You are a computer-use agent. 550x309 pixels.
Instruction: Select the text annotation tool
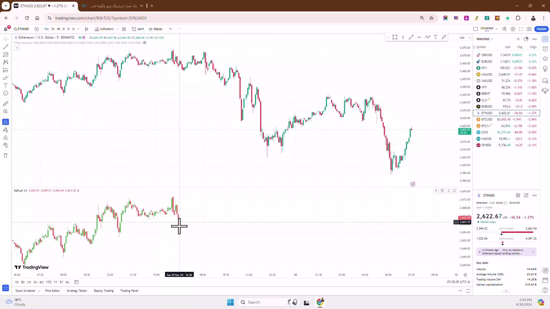point(5,85)
